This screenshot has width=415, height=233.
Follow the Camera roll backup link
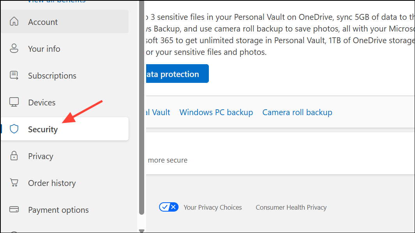pos(297,112)
